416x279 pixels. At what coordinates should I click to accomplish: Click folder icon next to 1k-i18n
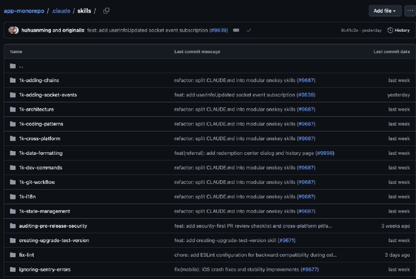12,196
